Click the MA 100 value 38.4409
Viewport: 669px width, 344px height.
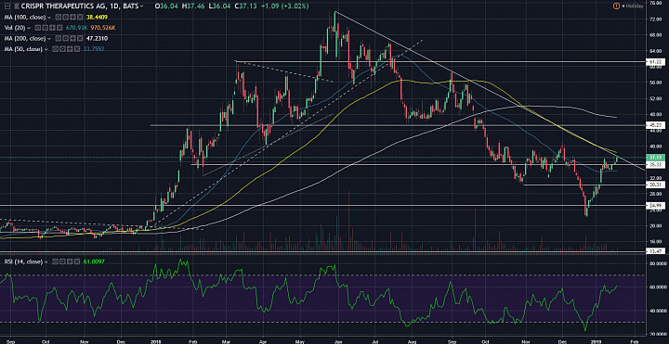[x=97, y=17]
